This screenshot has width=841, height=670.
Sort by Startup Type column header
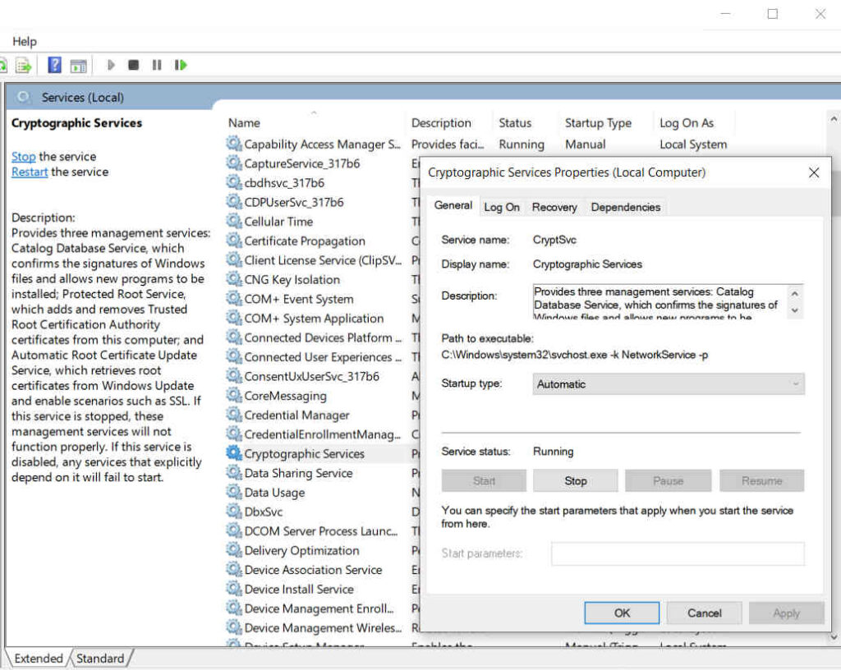tap(598, 122)
